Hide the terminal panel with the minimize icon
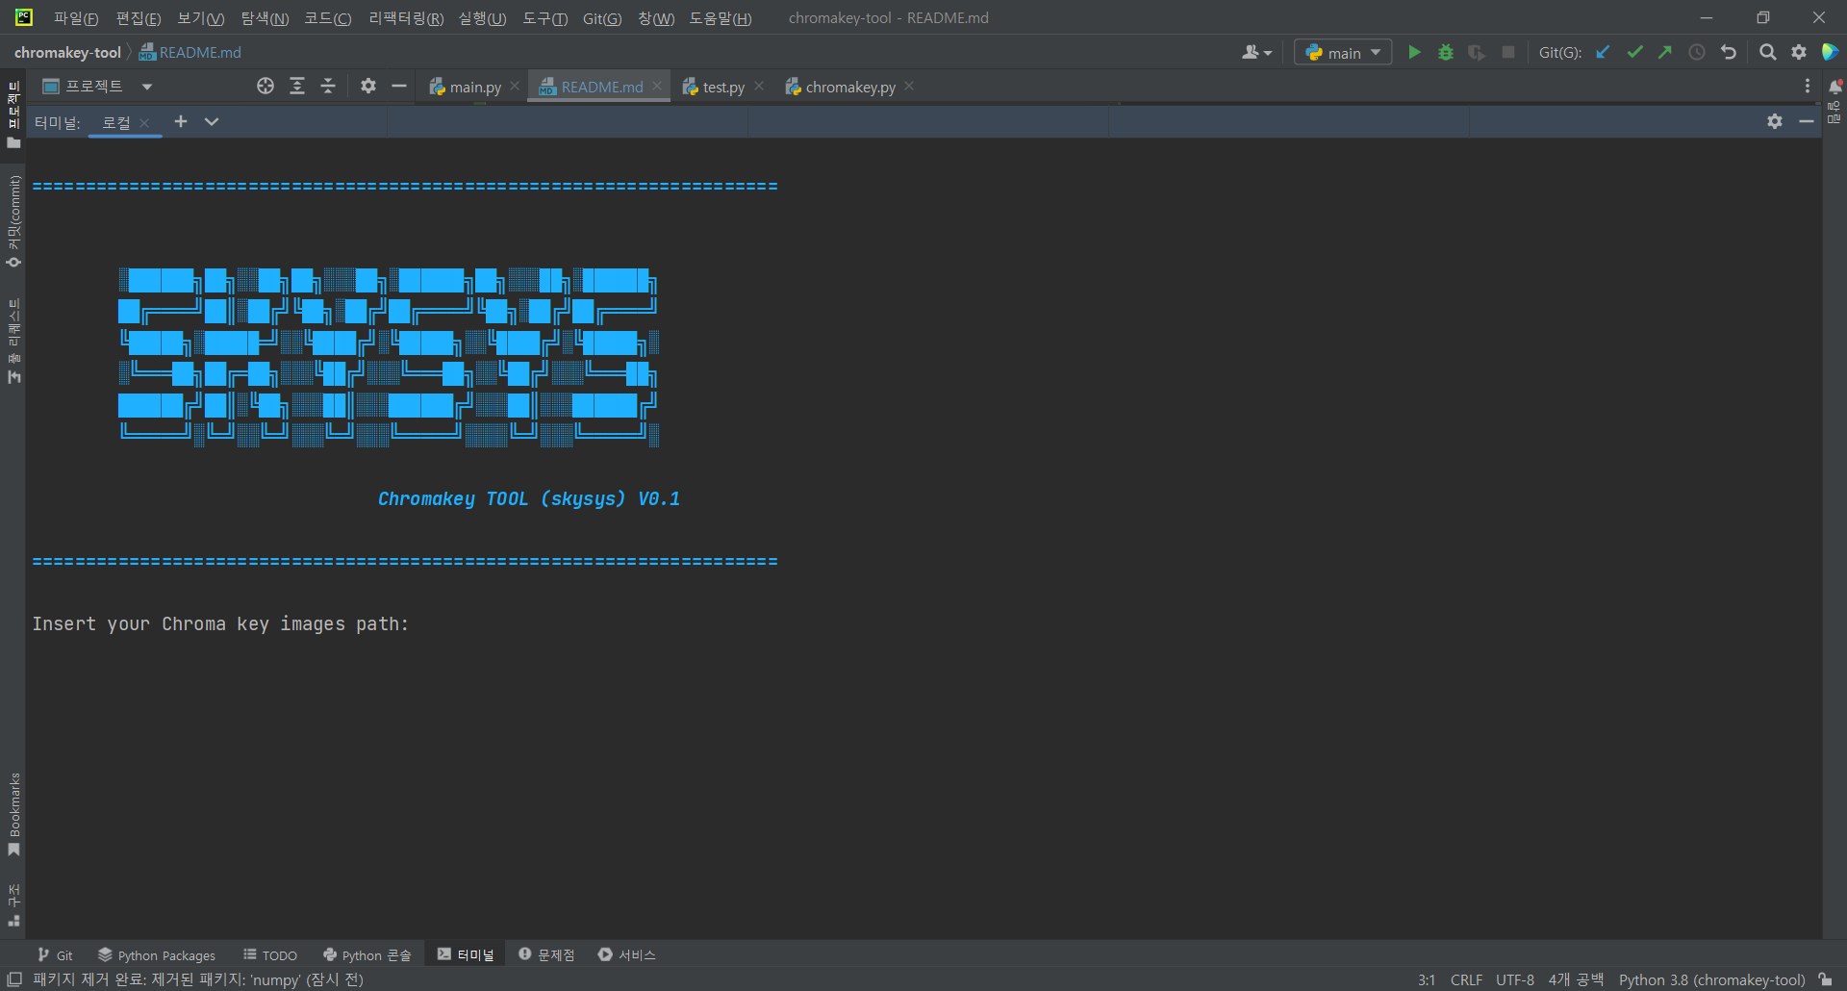The image size is (1847, 991). [1807, 121]
